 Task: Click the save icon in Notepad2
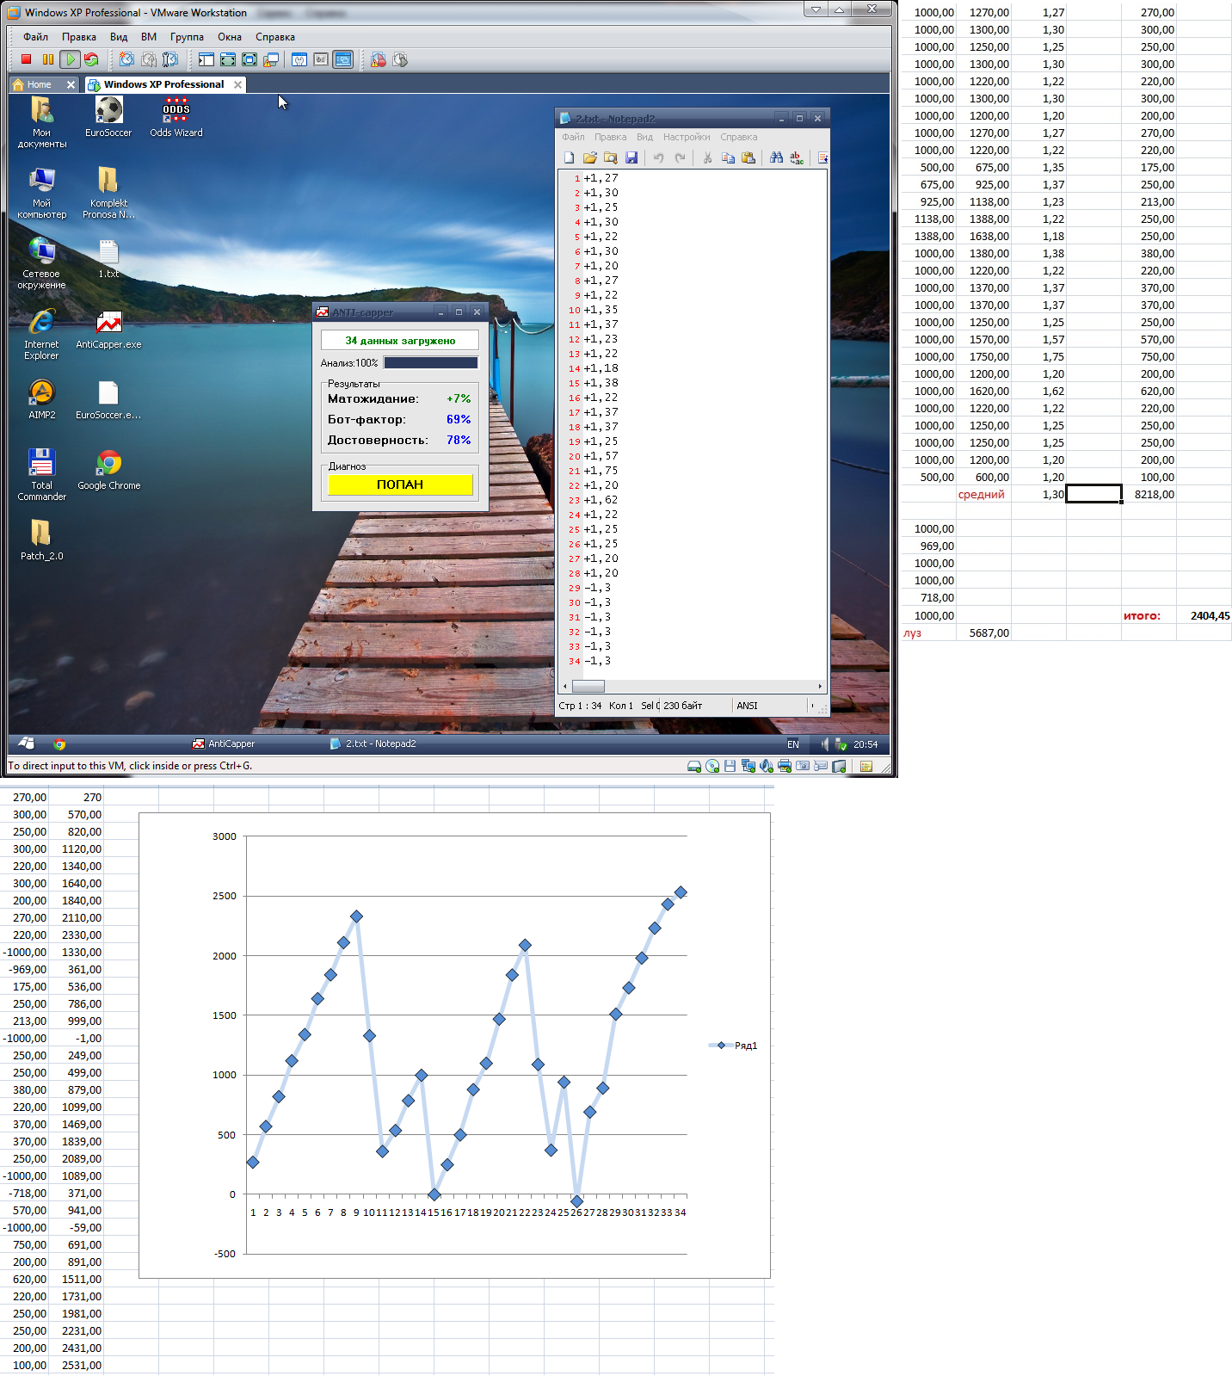631,157
